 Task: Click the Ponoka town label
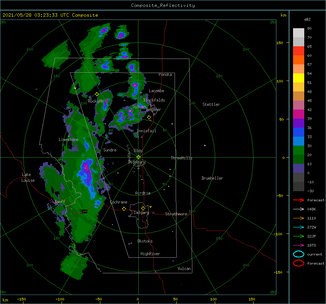point(165,74)
